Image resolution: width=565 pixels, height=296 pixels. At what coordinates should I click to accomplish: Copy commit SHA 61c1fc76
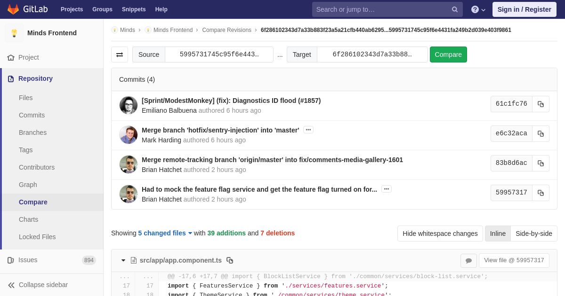point(541,104)
